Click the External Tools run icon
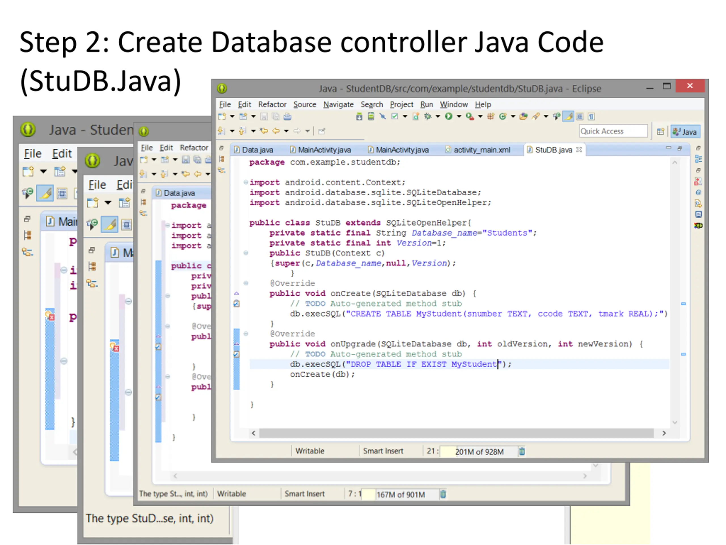726x545 pixels. coord(470,116)
